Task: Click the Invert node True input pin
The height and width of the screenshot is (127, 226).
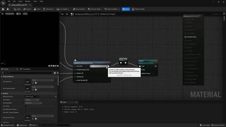Action: 140,66
